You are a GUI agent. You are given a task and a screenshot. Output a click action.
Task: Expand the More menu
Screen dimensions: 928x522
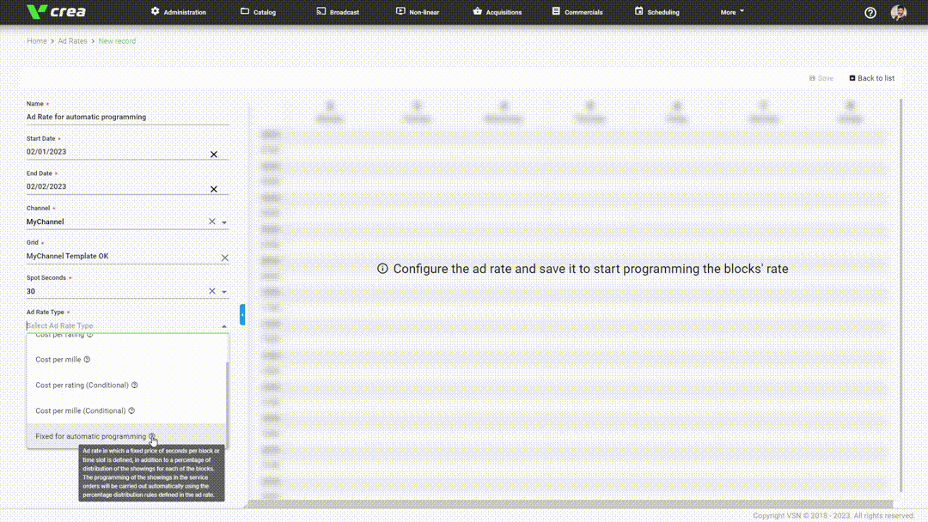pyautogui.click(x=732, y=12)
